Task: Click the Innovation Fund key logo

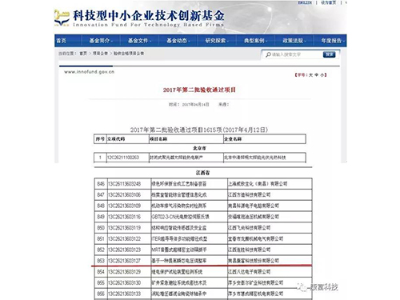Action: 62,18
